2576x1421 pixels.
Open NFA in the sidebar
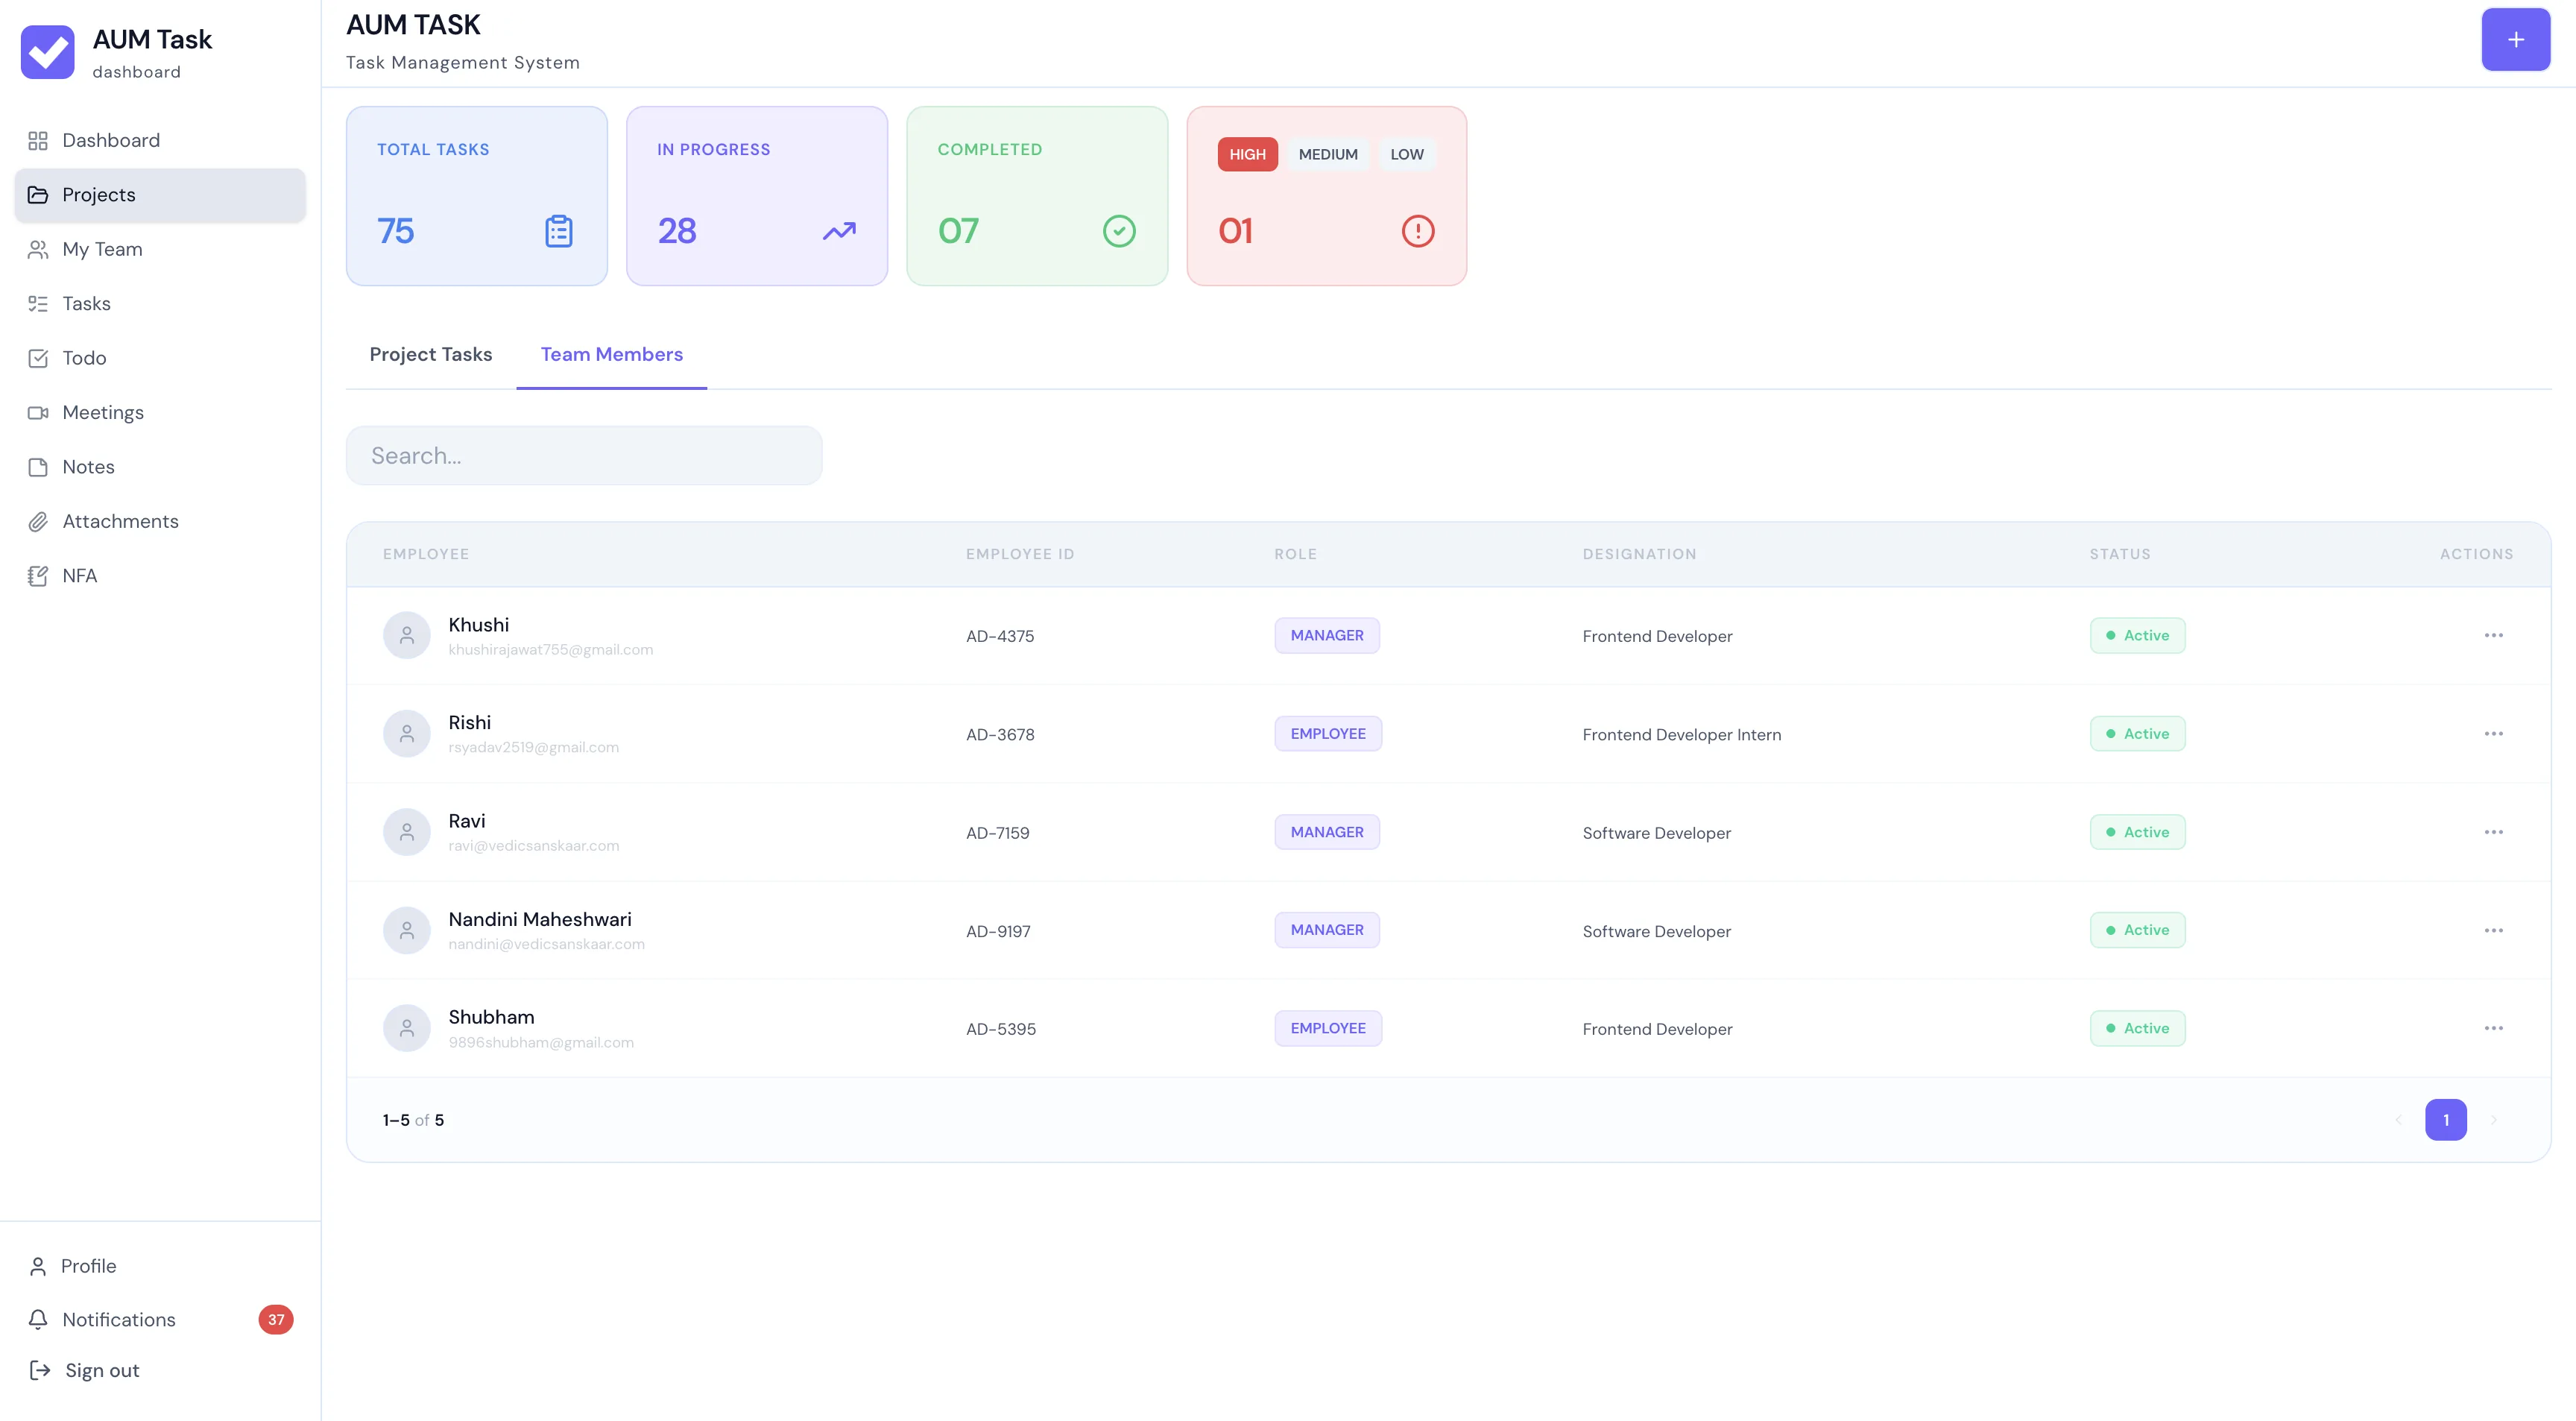(x=160, y=576)
